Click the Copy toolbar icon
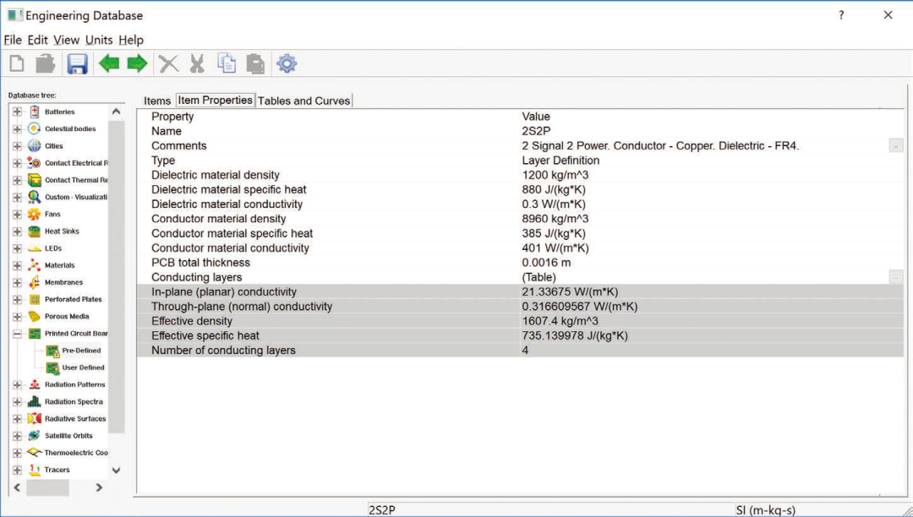This screenshot has width=913, height=517. (x=227, y=63)
